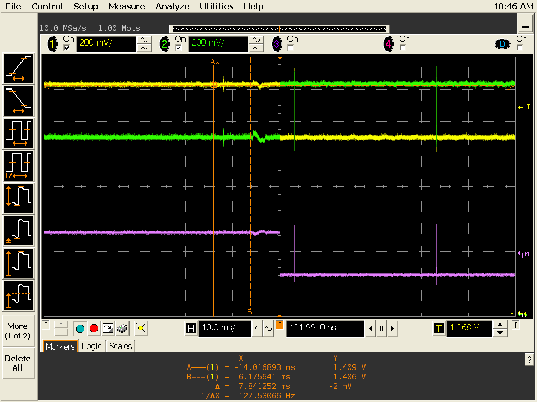537x402 pixels.
Task: Increase channel 2 vertical scale (upper wave button)
Action: 256,40
